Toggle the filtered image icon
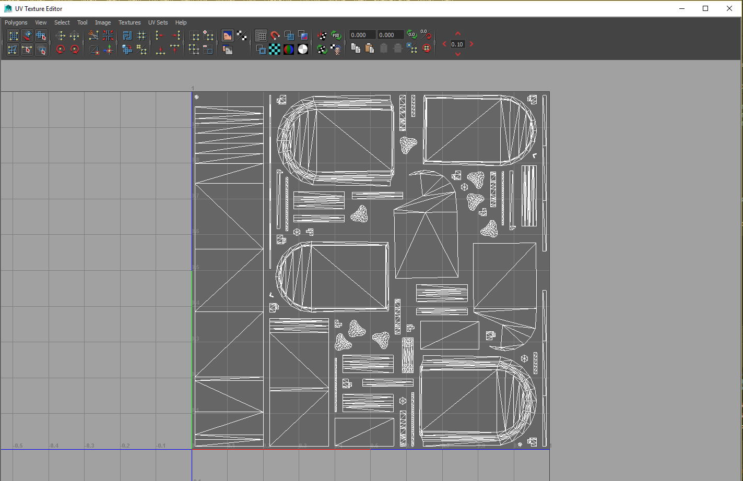This screenshot has width=743, height=481. click(x=242, y=35)
